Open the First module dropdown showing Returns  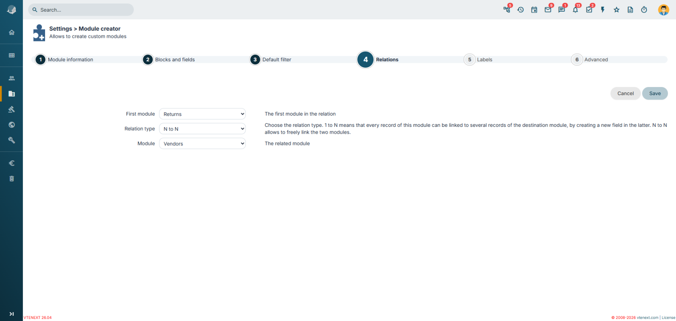(202, 114)
